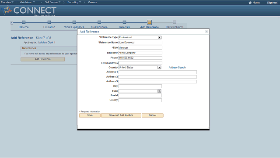Click the Resume step square icon
Viewport: 280px width, 158px height.
[24, 22]
